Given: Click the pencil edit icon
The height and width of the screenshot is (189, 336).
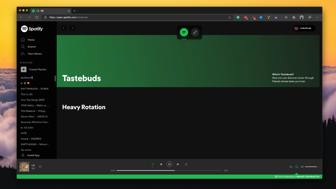Looking at the screenshot, I should coord(195,32).
